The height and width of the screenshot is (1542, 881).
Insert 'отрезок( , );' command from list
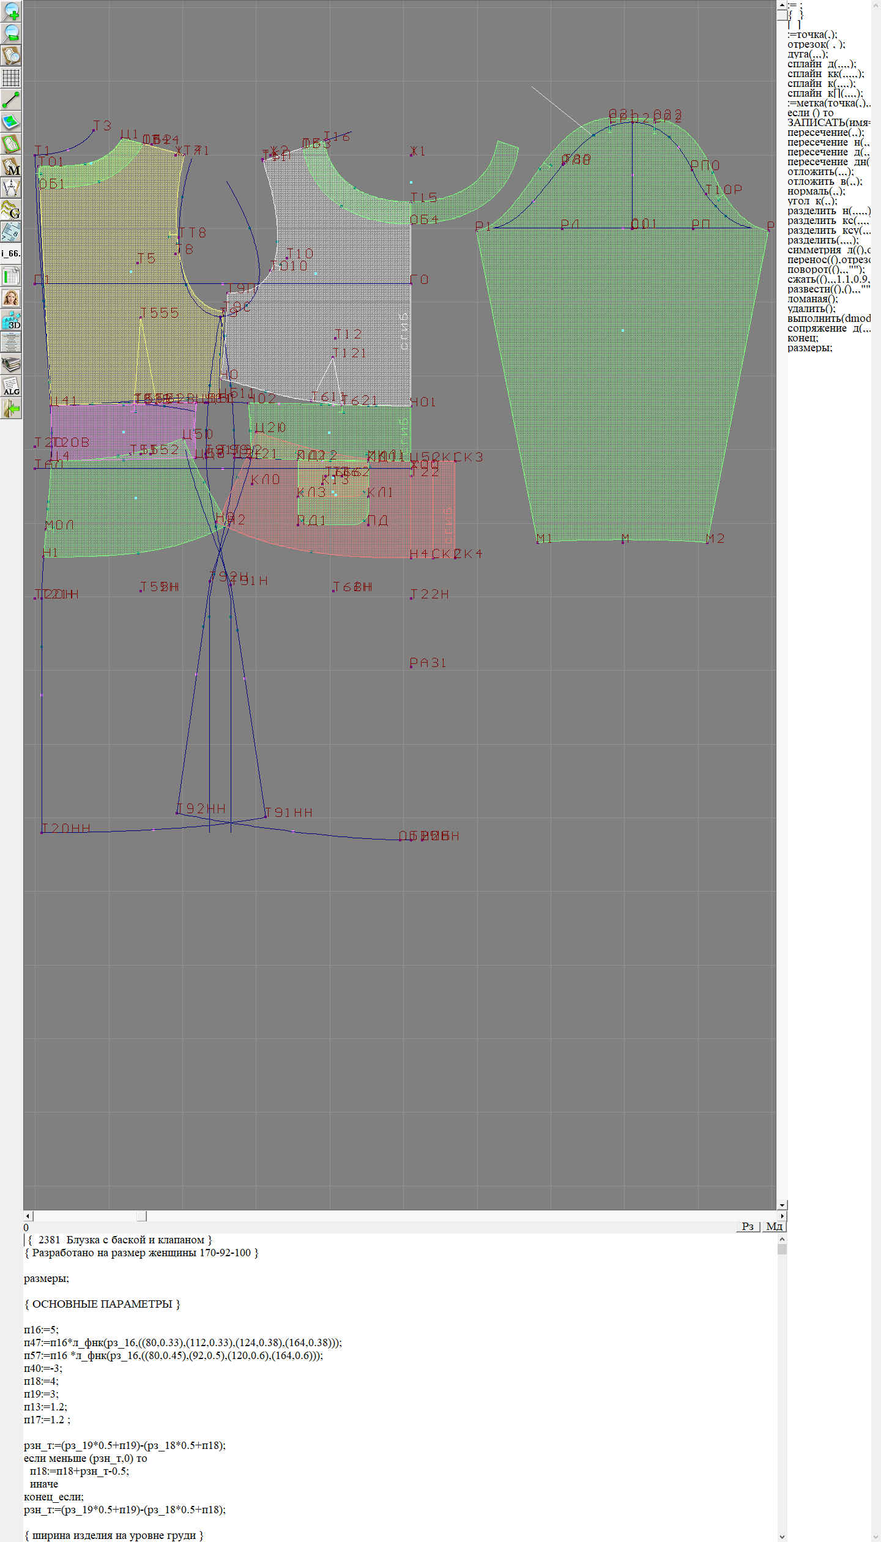[x=816, y=44]
